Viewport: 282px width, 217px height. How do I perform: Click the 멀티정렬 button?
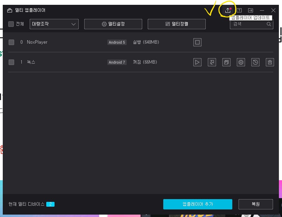177,24
